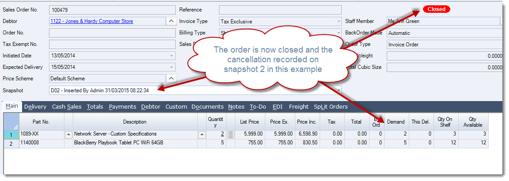
Task: Click the chevron button beside Price Scheme
Action: click(x=171, y=79)
